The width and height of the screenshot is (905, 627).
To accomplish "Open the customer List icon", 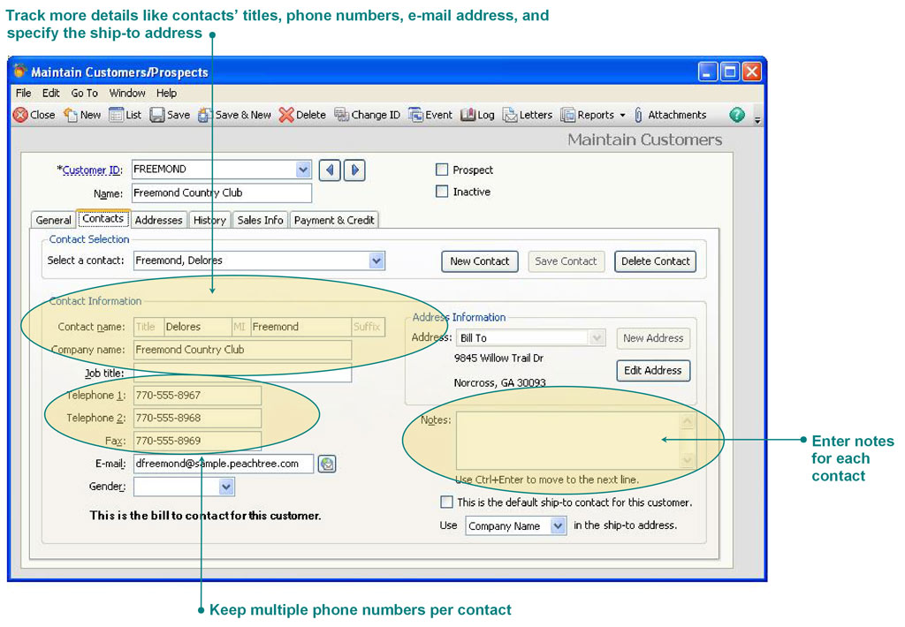I will 116,115.
